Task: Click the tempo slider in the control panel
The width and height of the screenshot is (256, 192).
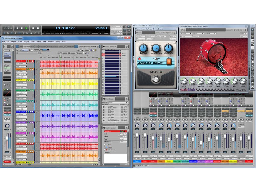Action: (x=95, y=33)
